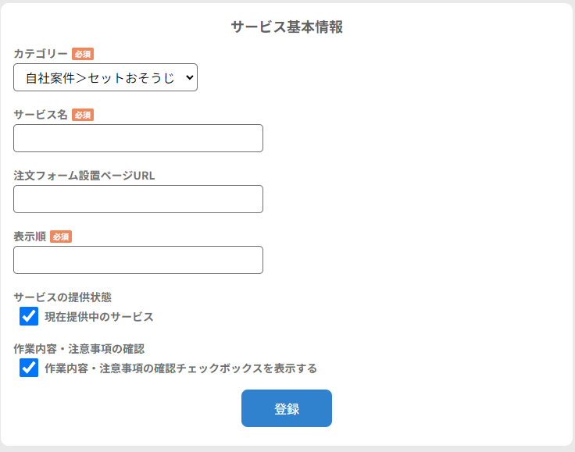The height and width of the screenshot is (452, 575).
Task: Uncheck the 現在提供中のサービス checkbox
Action: tap(29, 316)
